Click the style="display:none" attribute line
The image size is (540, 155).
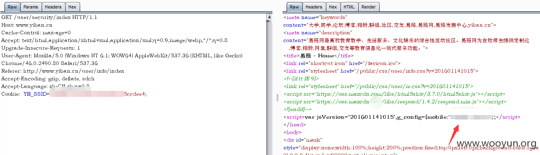click(411, 148)
